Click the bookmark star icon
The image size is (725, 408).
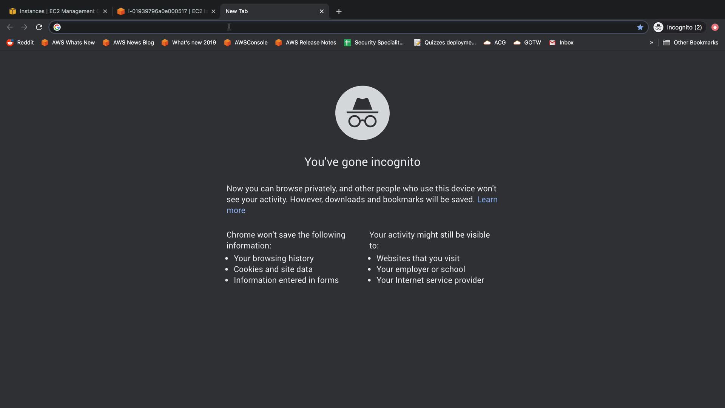[640, 27]
